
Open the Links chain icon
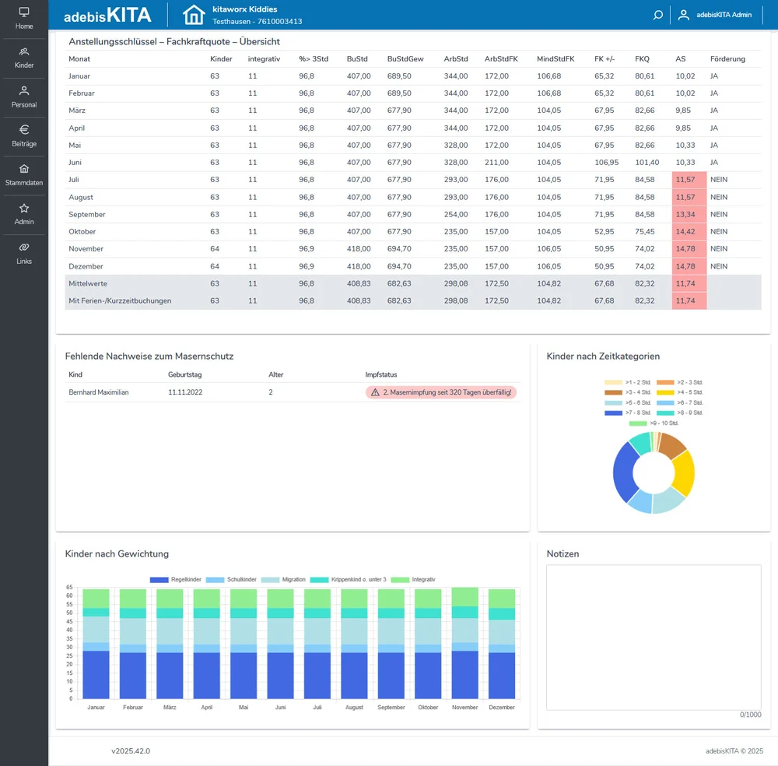click(24, 247)
